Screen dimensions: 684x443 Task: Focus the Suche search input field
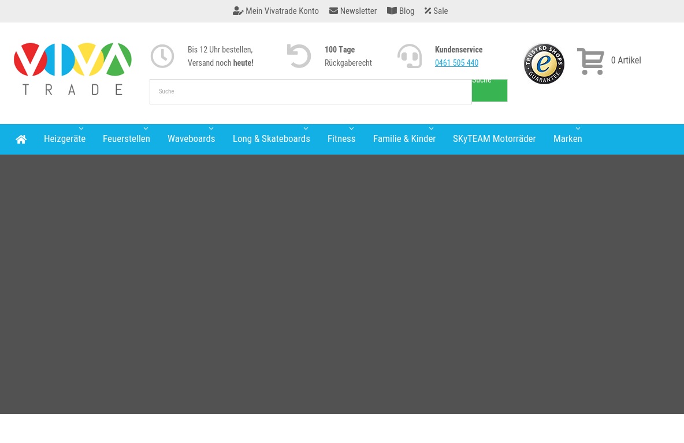[310, 92]
